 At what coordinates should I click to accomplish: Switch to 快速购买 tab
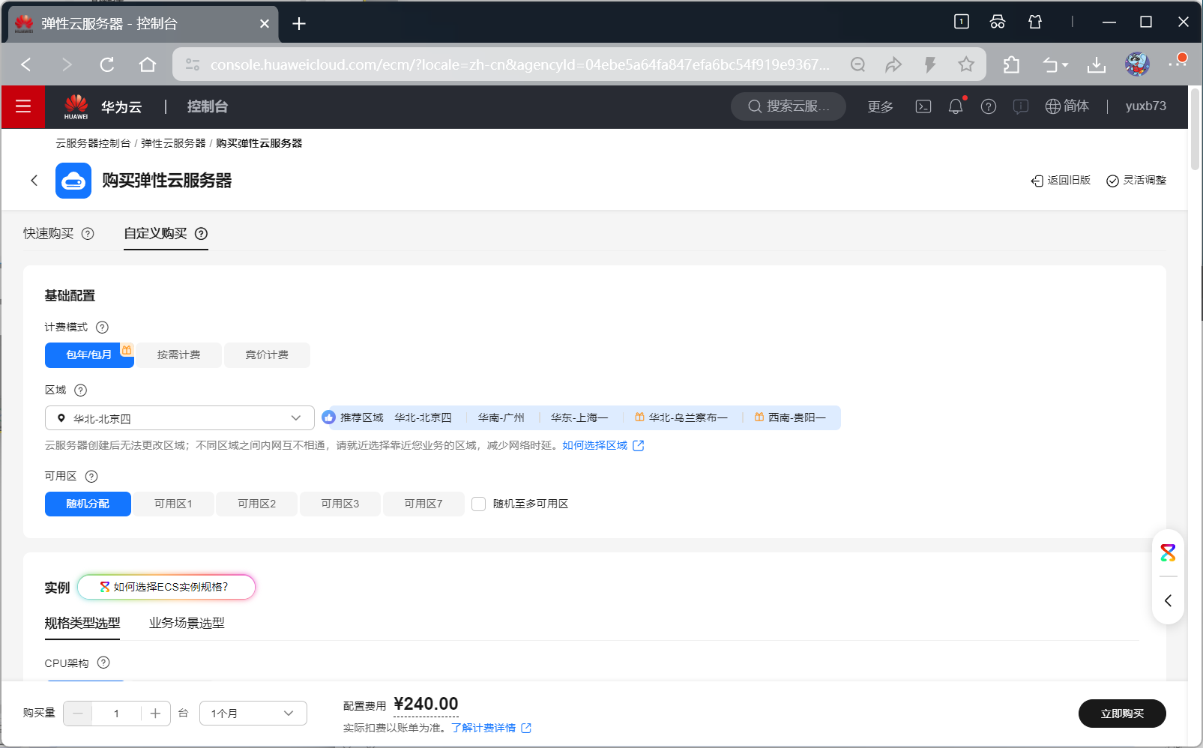click(x=49, y=234)
